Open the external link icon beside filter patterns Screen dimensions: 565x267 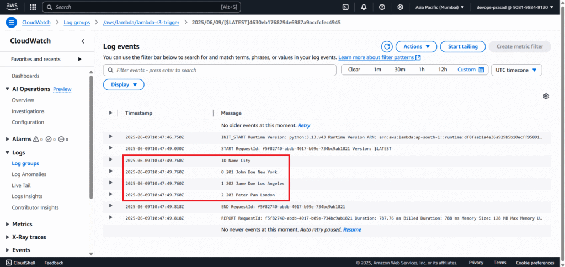pos(418,57)
